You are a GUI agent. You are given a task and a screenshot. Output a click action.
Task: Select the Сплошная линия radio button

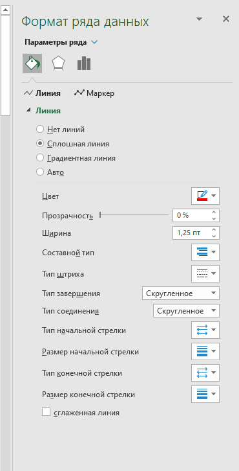pos(40,144)
